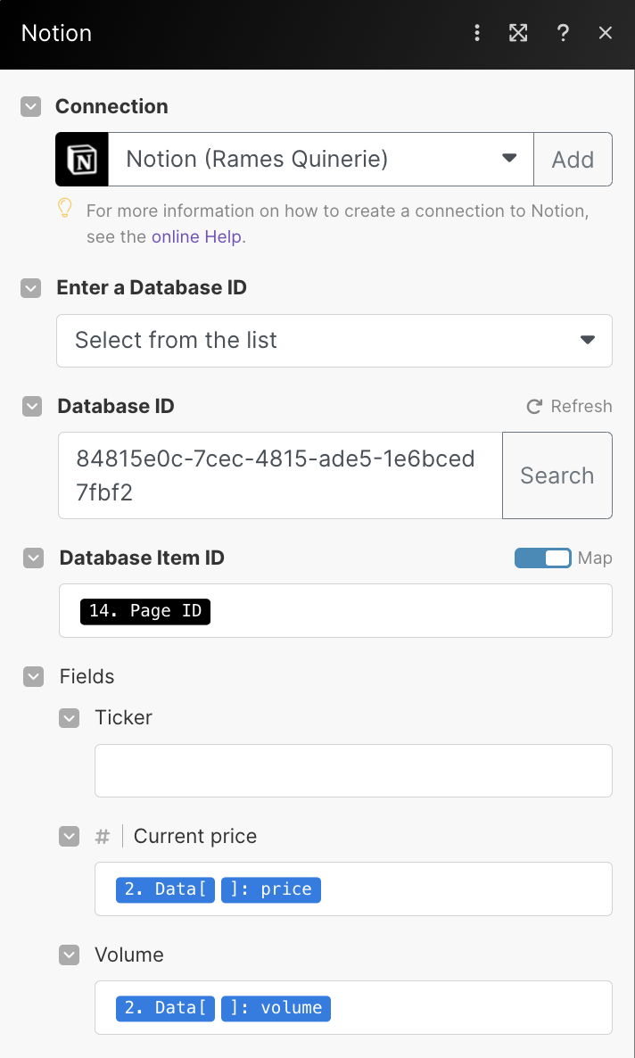Click the Refresh circular arrow icon
Image resolution: width=635 pixels, height=1058 pixels.
tap(534, 407)
